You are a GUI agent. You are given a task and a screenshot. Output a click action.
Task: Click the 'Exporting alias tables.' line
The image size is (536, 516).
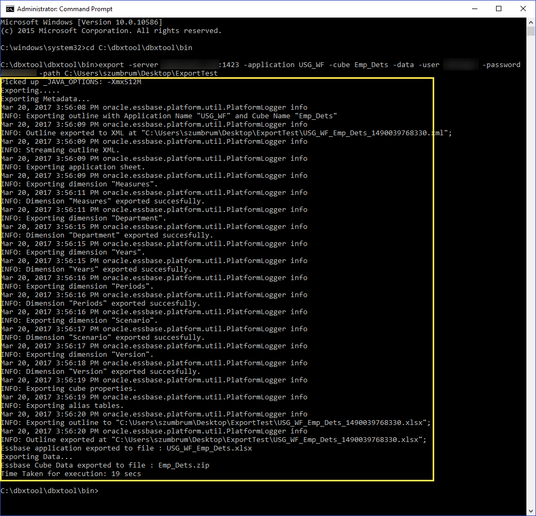62,405
